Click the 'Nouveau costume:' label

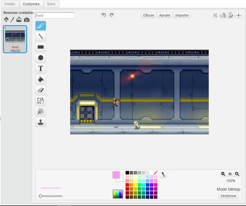coord(19,12)
